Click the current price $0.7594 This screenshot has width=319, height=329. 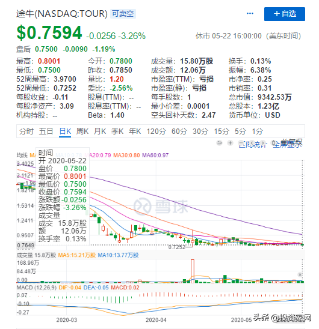(49, 32)
